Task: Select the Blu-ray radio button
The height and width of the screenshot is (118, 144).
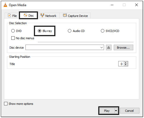Action: tap(39, 31)
